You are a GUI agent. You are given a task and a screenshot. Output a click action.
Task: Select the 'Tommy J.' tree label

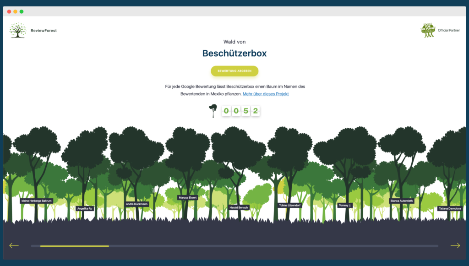pos(345,205)
